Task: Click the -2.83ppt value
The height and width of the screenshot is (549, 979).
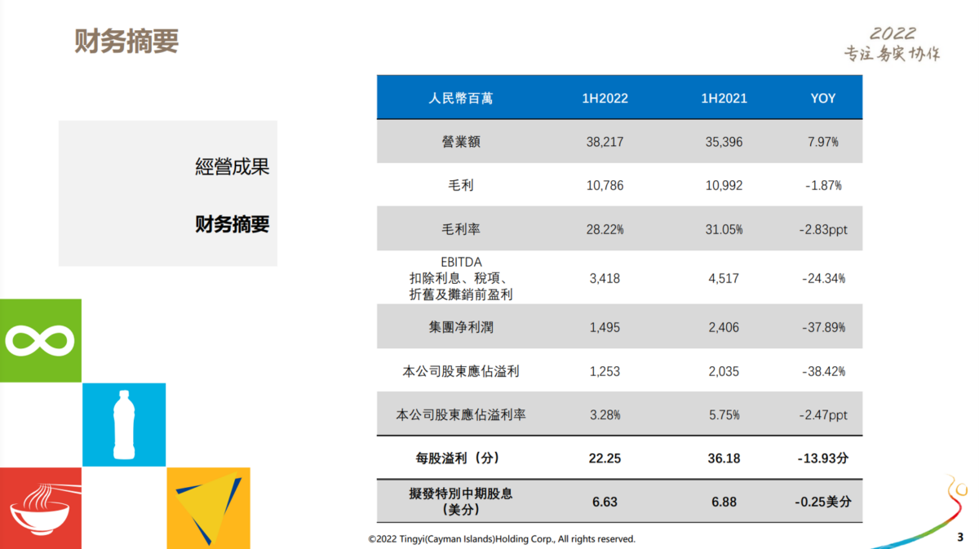Action: [x=823, y=229]
